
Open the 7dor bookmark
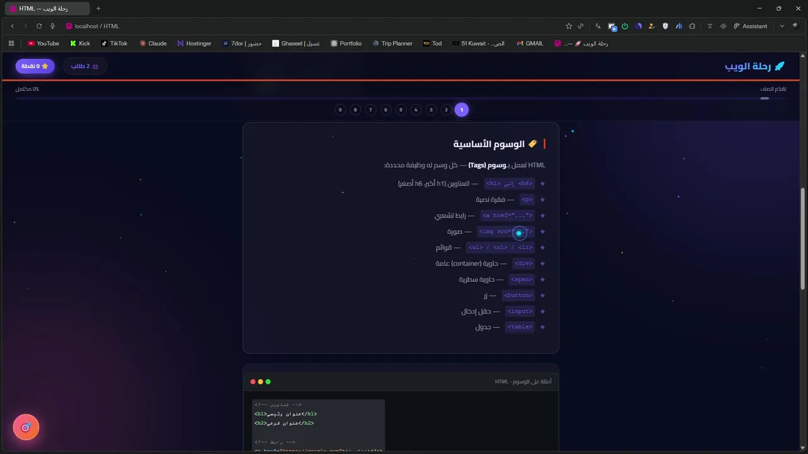242,44
